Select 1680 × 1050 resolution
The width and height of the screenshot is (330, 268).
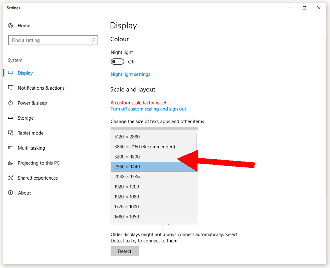click(x=154, y=217)
